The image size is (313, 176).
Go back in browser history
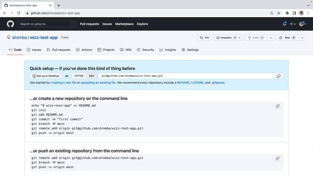pyautogui.click(x=5, y=13)
